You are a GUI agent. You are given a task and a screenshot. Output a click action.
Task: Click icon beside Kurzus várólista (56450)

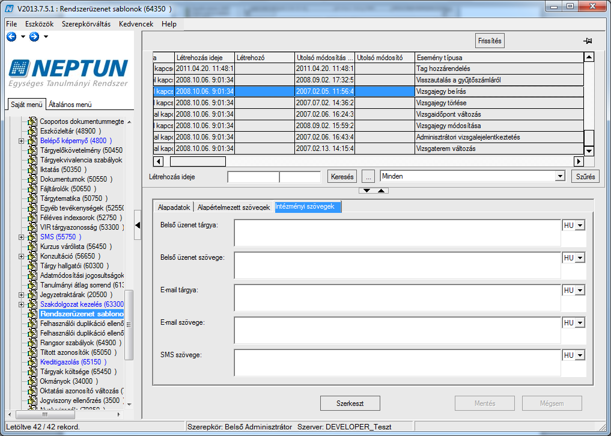tap(32, 247)
